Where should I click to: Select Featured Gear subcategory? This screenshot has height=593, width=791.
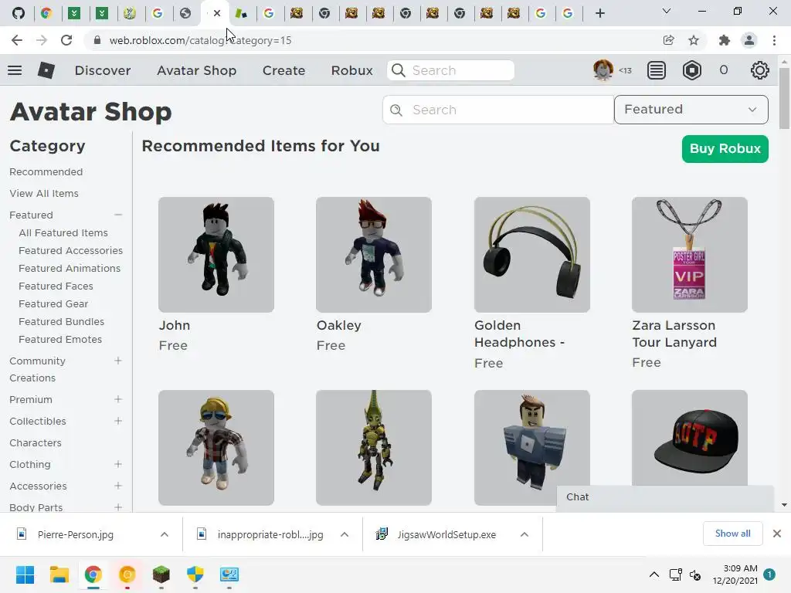tap(53, 303)
